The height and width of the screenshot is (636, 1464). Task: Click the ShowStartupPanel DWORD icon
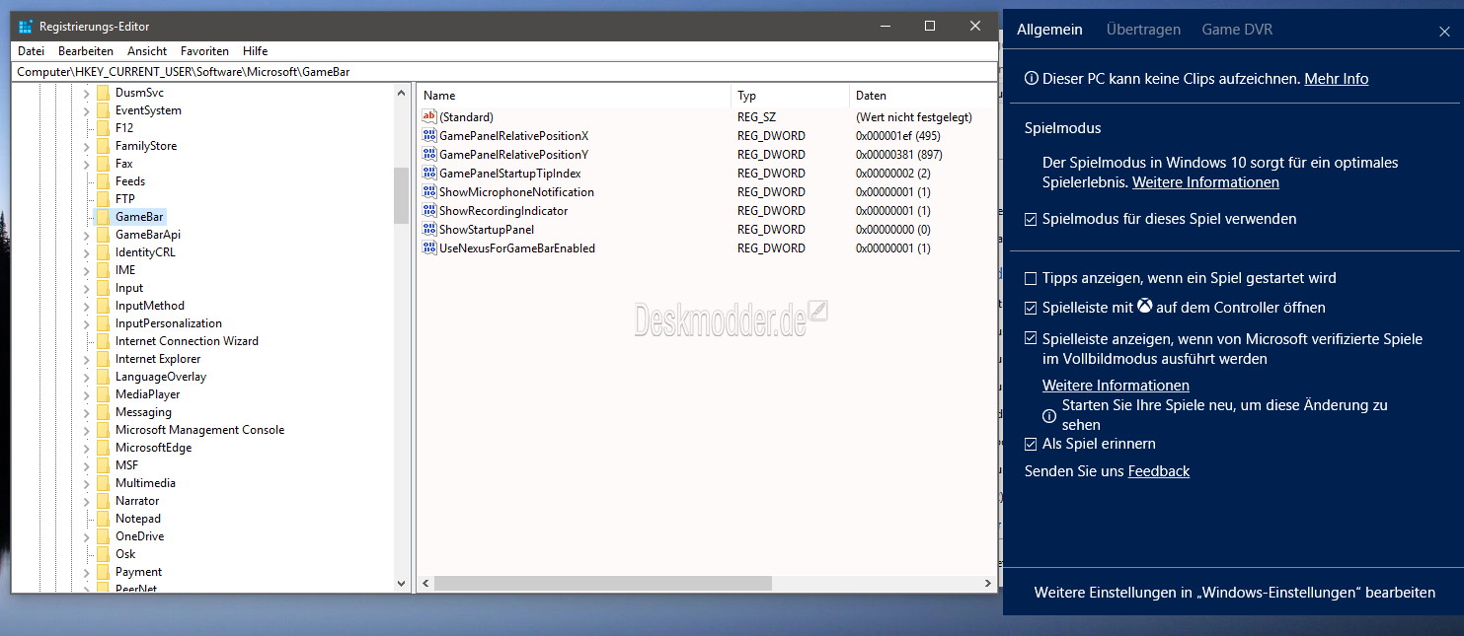(x=428, y=230)
